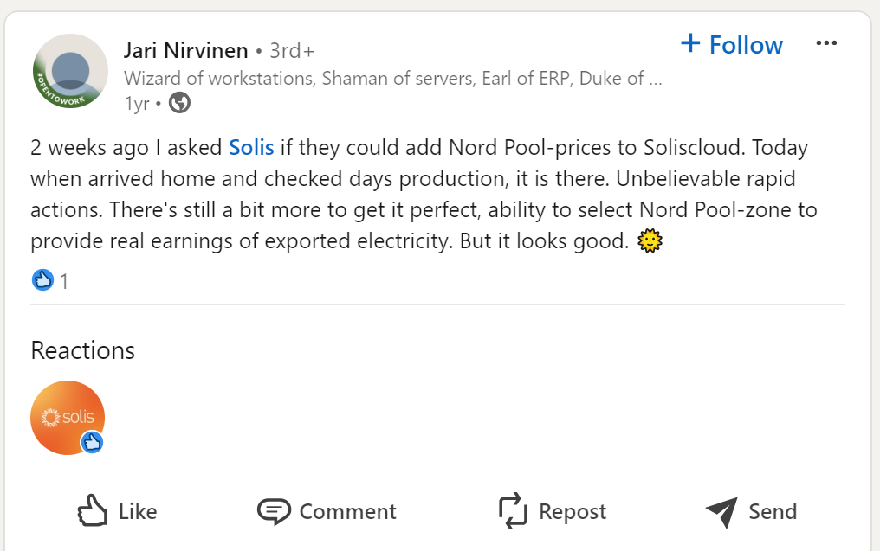Click the globe visibility icon beside 1yr

pos(180,103)
